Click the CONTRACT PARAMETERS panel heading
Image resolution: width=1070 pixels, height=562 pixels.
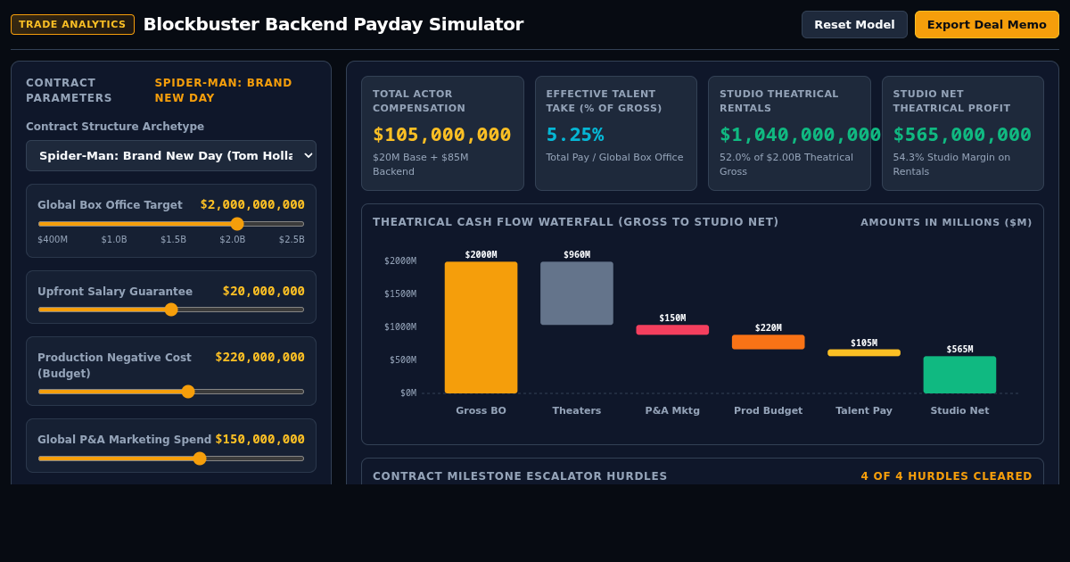(x=70, y=90)
